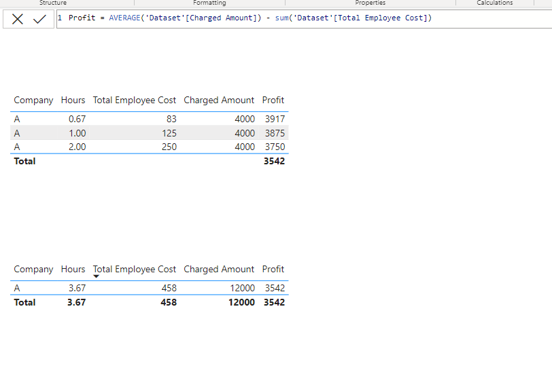Select the cost cell showing 250

coord(169,147)
